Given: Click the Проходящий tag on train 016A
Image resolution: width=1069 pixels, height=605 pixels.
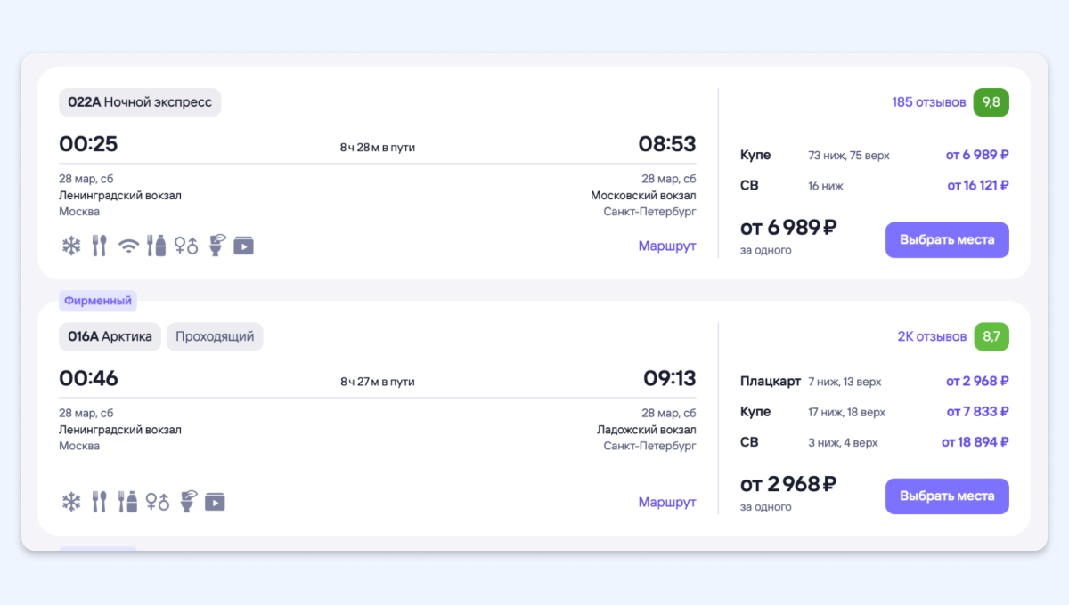Looking at the screenshot, I should [x=215, y=337].
